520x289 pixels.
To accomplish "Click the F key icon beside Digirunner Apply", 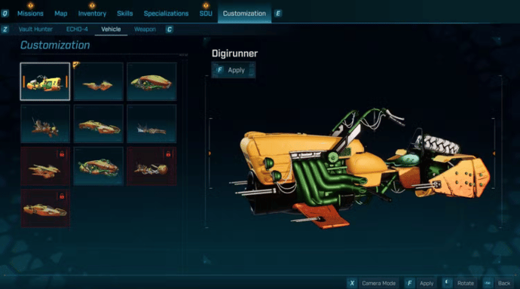I will 219,70.
